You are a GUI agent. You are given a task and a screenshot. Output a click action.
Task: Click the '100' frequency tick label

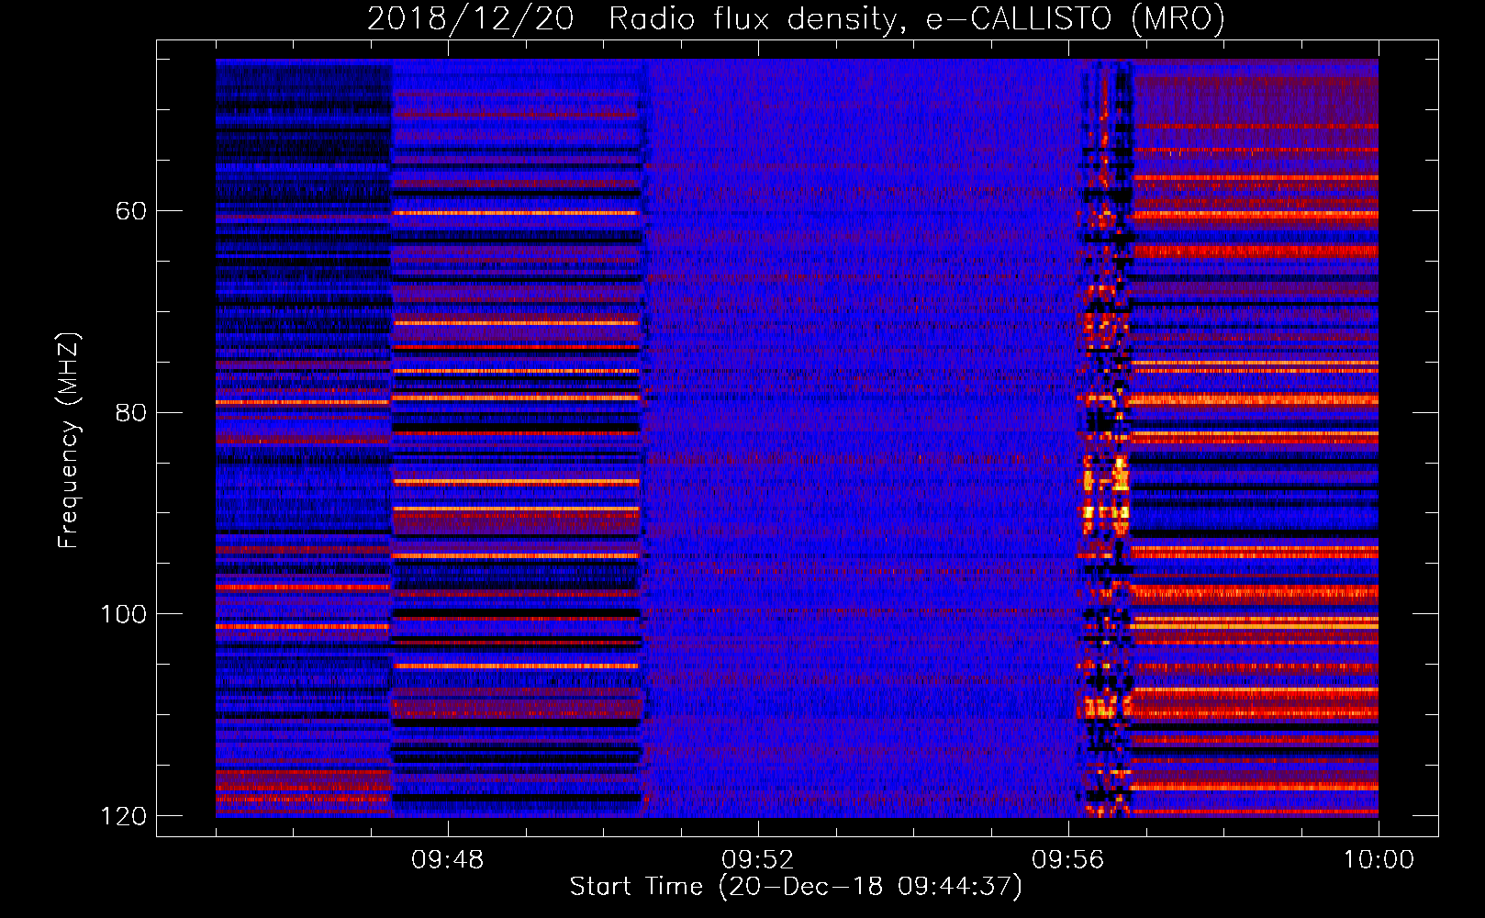(x=124, y=614)
